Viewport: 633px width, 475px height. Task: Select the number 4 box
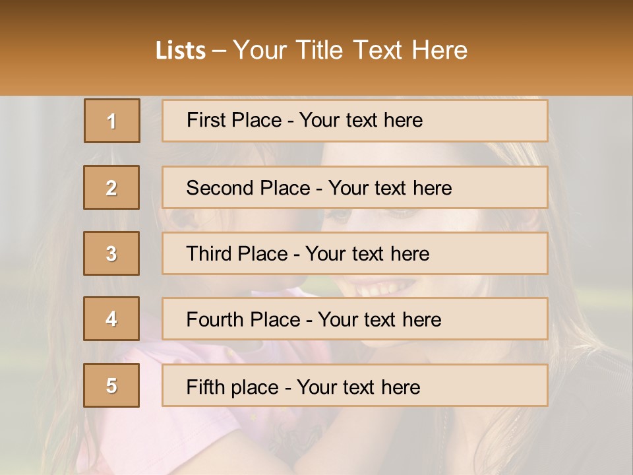point(111,319)
